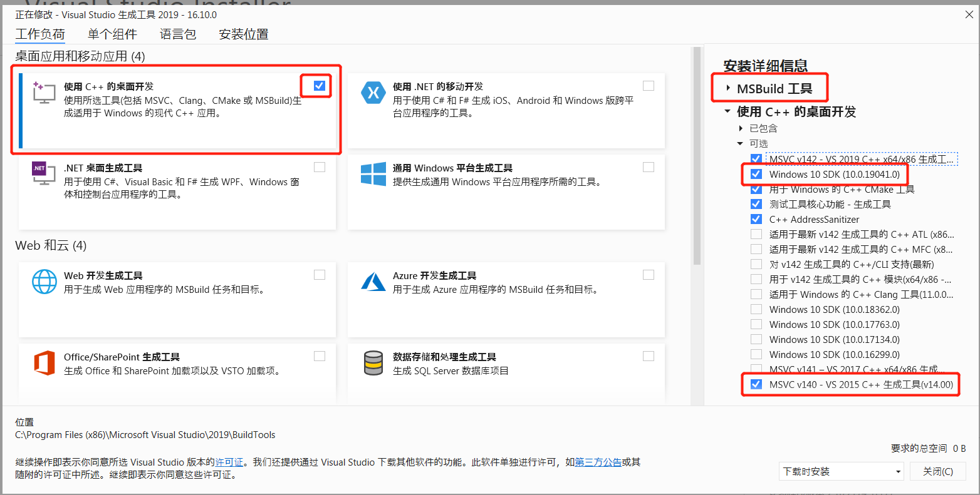Check Windows 10 SDK (10.0.16299.0)
Screen dimensions: 980x495
[x=756, y=354]
